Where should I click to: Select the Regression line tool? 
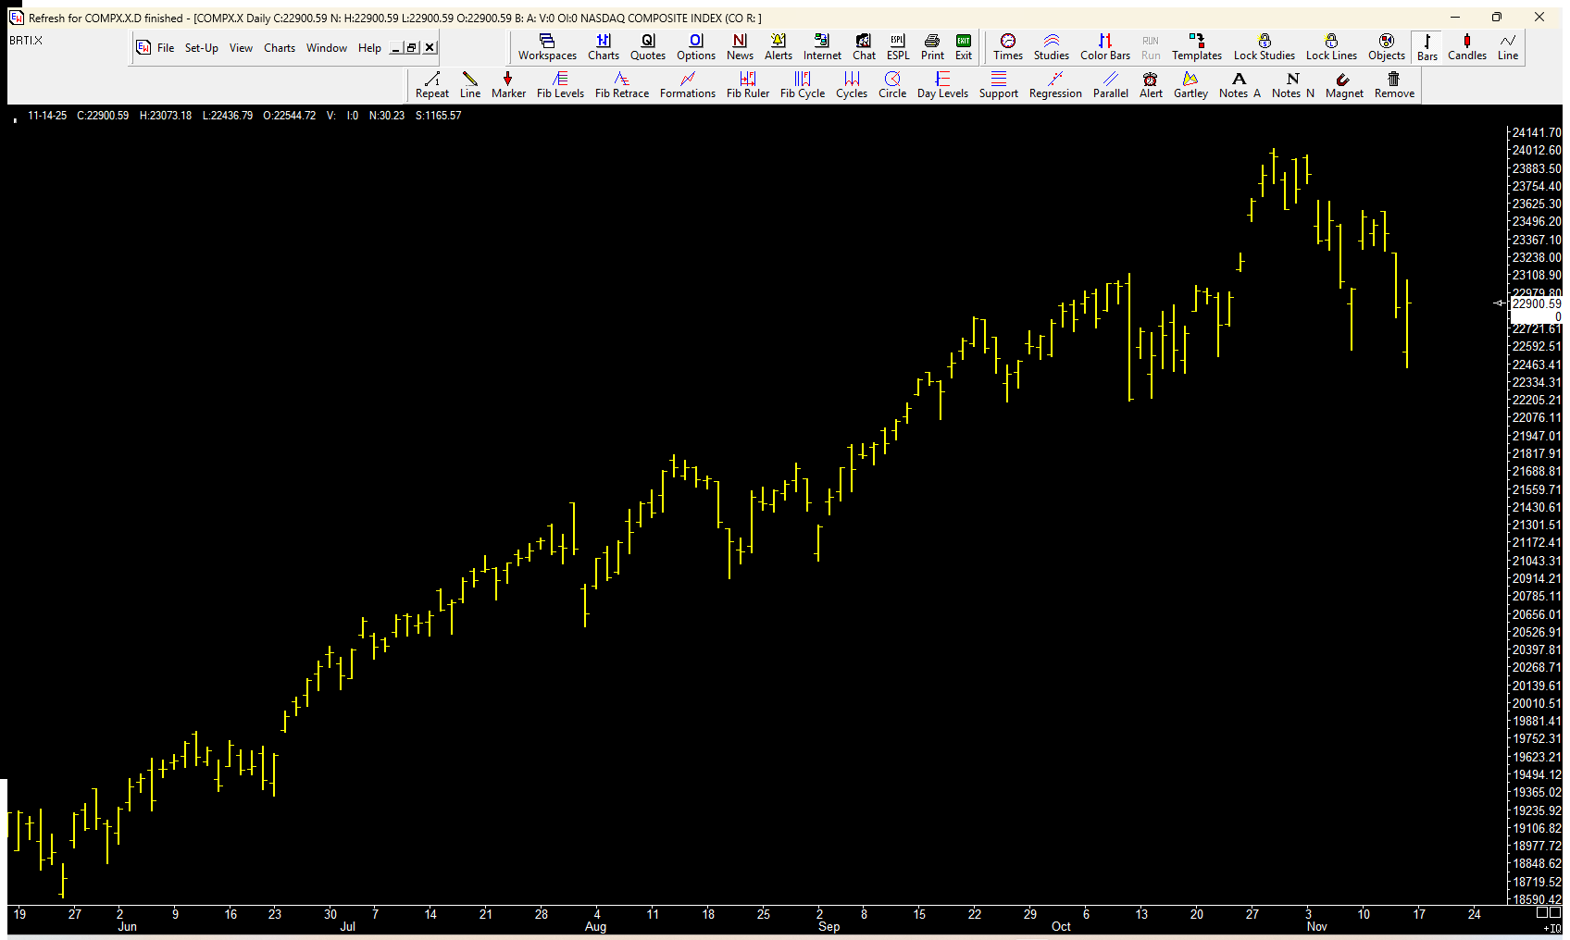pos(1054,85)
